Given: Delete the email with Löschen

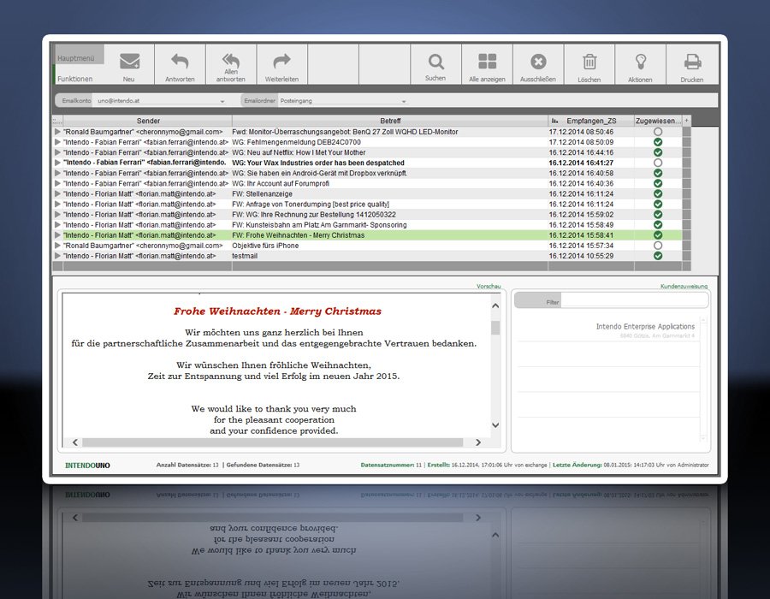Looking at the screenshot, I should coord(589,65).
